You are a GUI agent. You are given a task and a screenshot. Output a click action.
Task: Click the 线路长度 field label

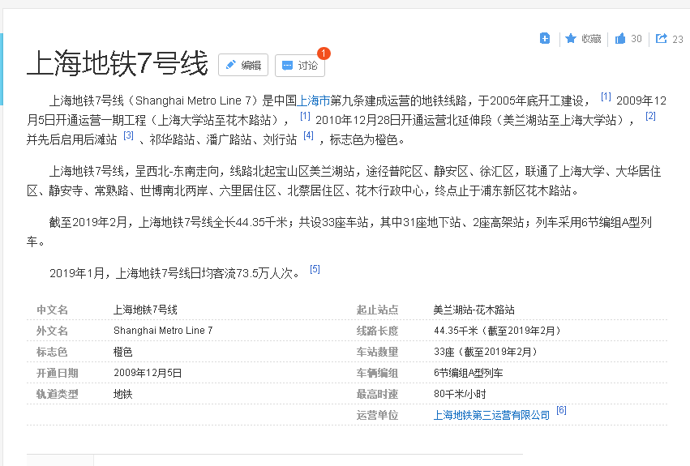click(378, 331)
